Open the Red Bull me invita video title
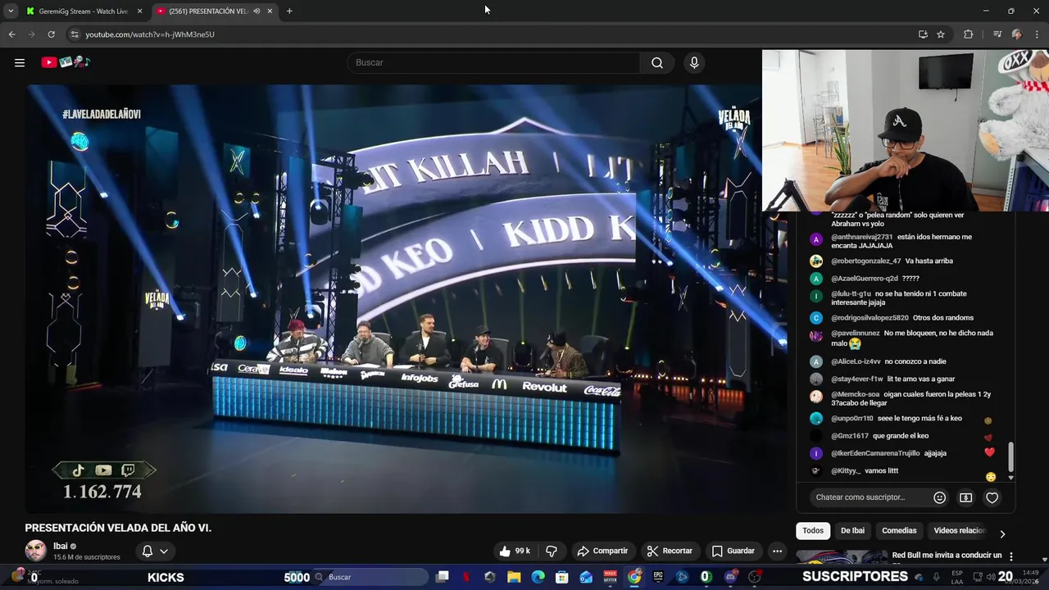This screenshot has width=1049, height=590. [947, 556]
